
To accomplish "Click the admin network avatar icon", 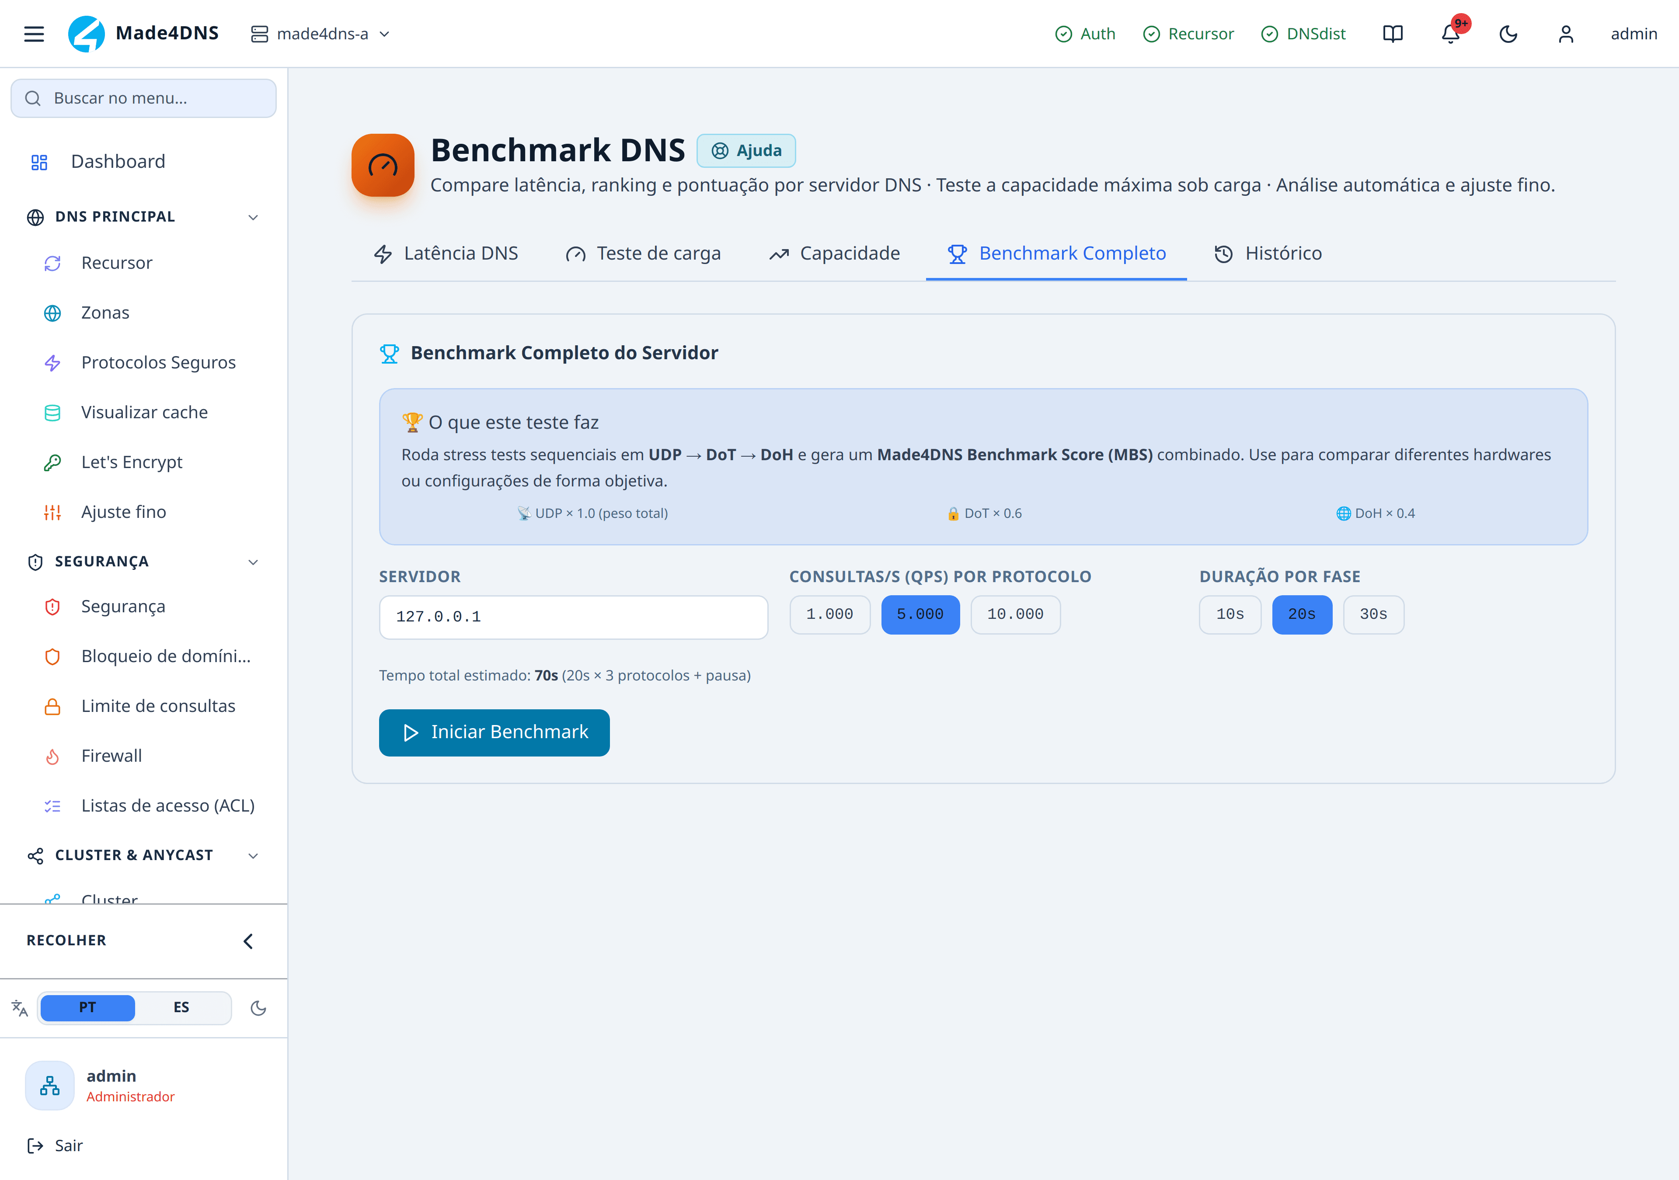I will tap(50, 1086).
